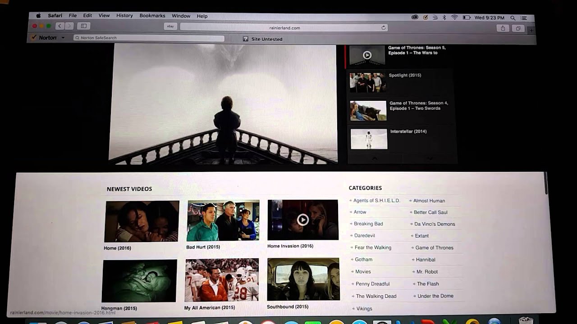Viewport: 577px width, 324px height.
Task: Open Notification Center icon
Action: (524, 18)
